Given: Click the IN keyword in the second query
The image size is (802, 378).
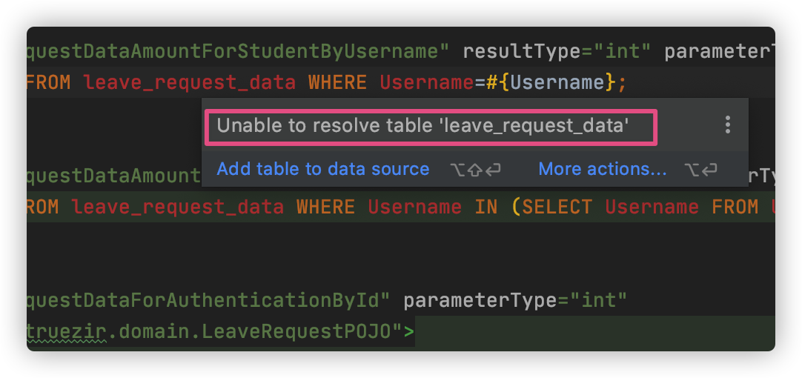Looking at the screenshot, I should tap(486, 207).
